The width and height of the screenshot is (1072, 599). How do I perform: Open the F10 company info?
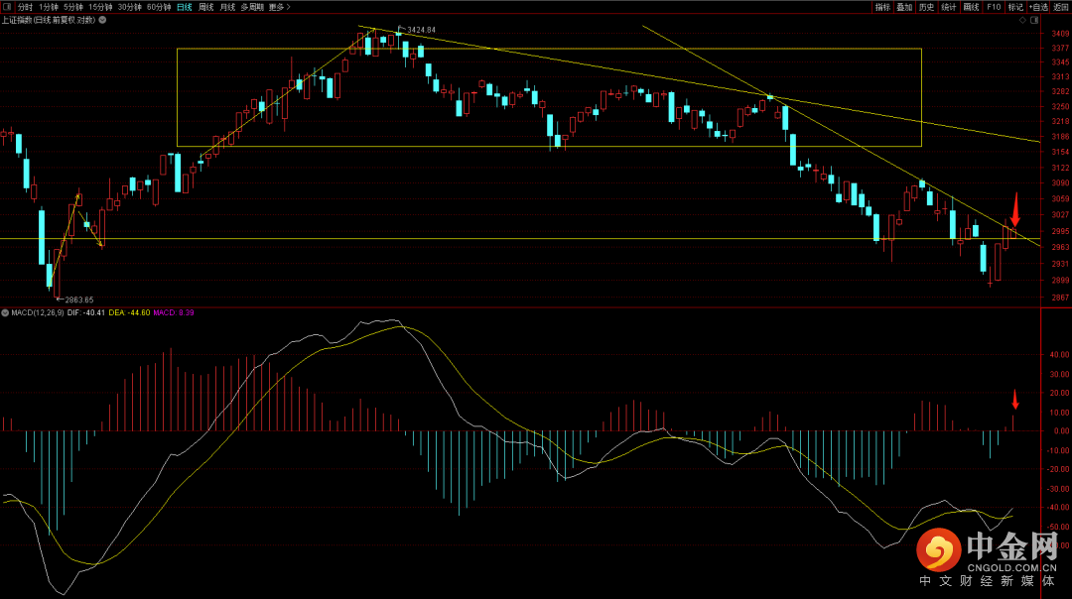(x=994, y=7)
